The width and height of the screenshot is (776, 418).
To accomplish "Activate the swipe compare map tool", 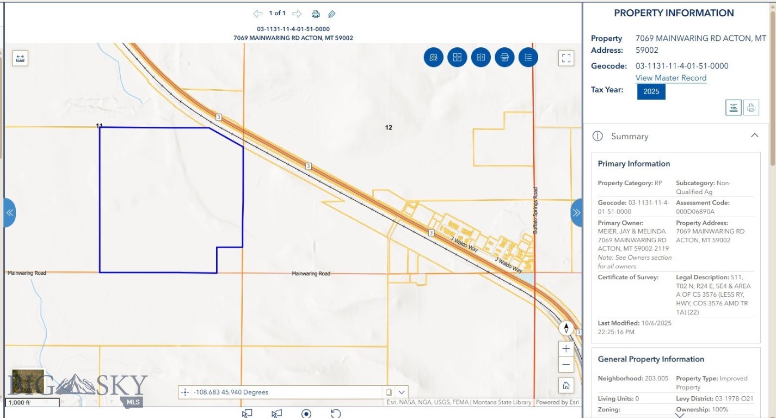I will pos(481,57).
